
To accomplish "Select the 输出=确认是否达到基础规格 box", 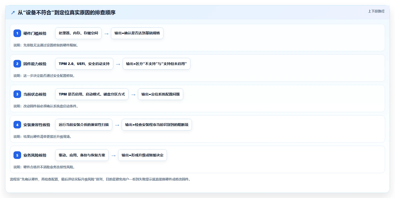I will coord(137,33).
